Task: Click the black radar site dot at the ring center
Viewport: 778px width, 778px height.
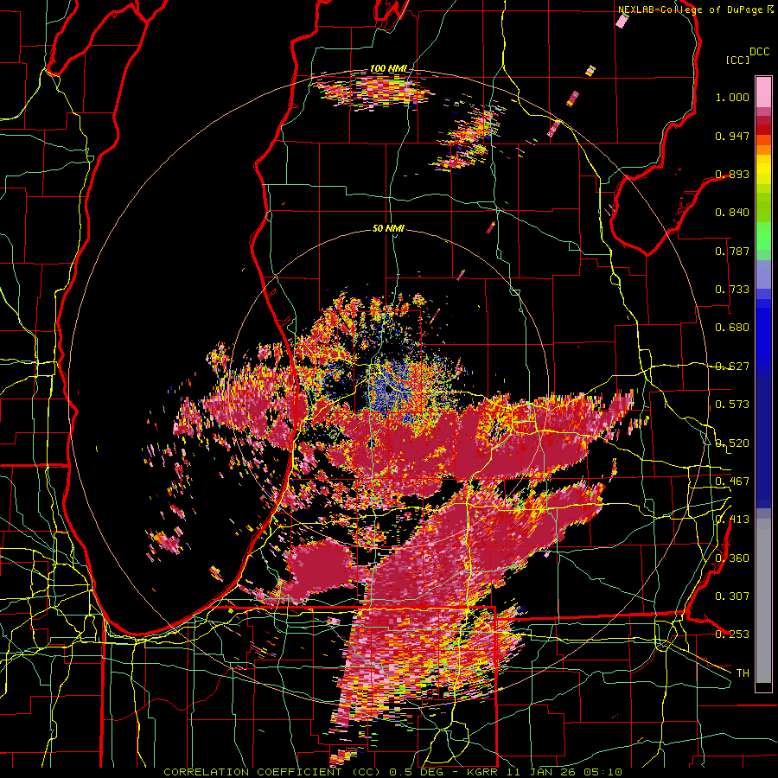Action: pos(388,388)
